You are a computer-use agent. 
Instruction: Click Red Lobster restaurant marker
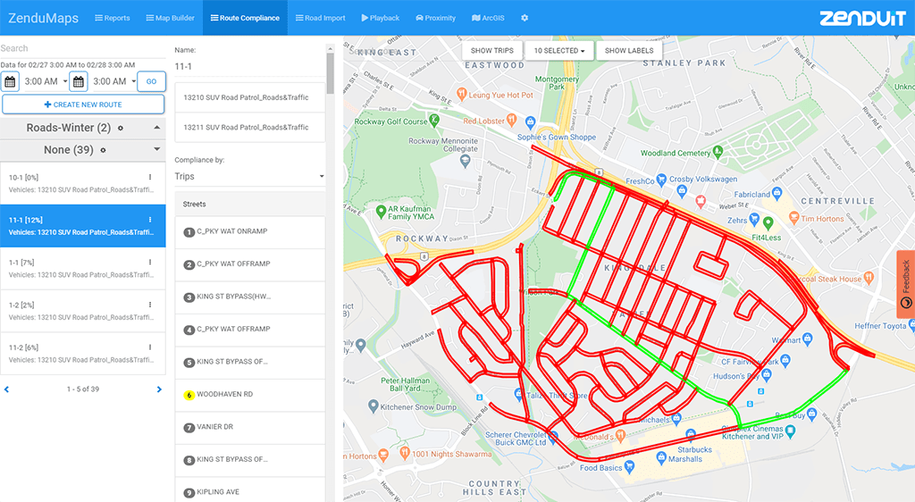512,120
